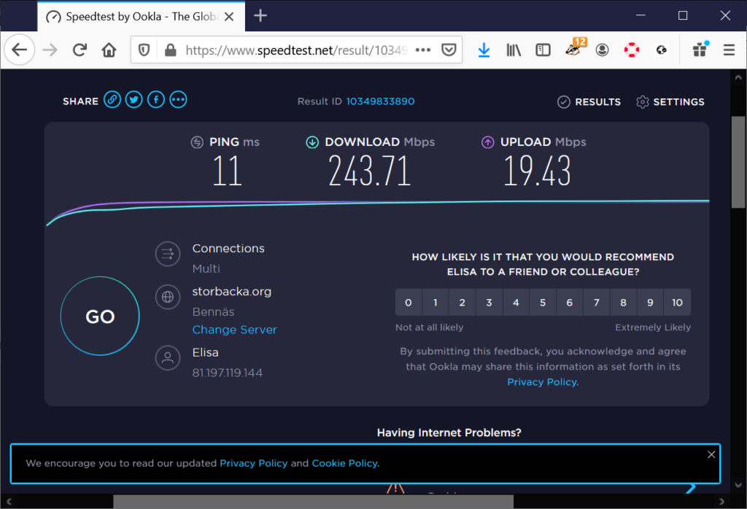Rate recommendation 10
Screen dimensions: 747x509
(x=677, y=303)
